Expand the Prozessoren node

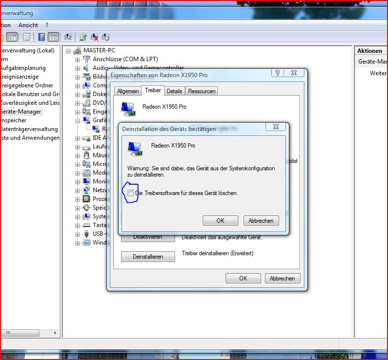point(77,199)
